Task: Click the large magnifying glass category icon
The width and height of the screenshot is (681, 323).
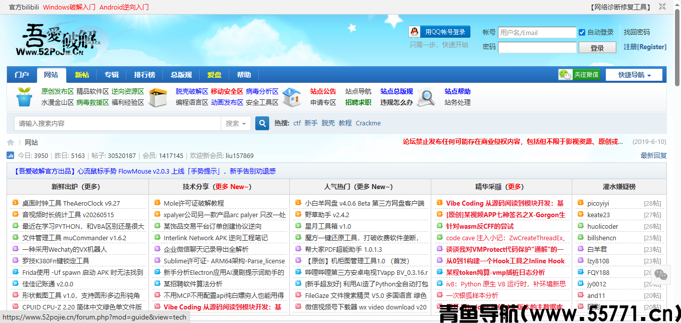Action: pyautogui.click(x=427, y=97)
